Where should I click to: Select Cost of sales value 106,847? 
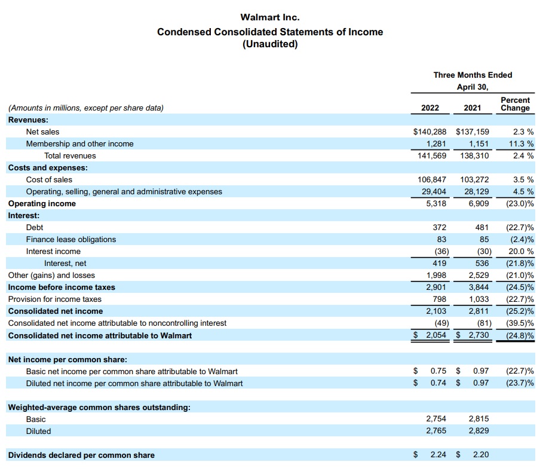tap(432, 179)
